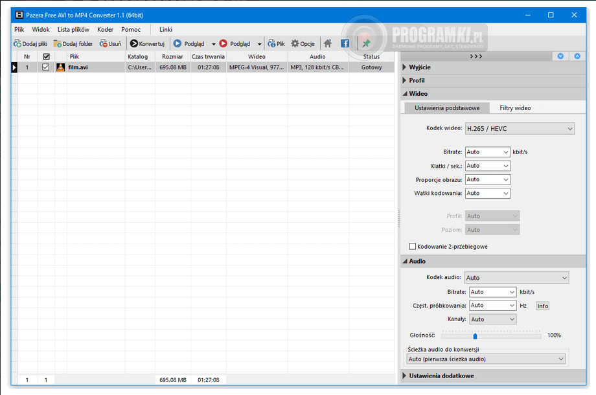The image size is (596, 395).
Task: Click the application icon in title bar
Action: click(x=19, y=15)
